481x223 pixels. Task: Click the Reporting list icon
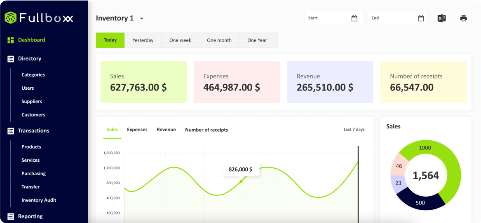11,216
